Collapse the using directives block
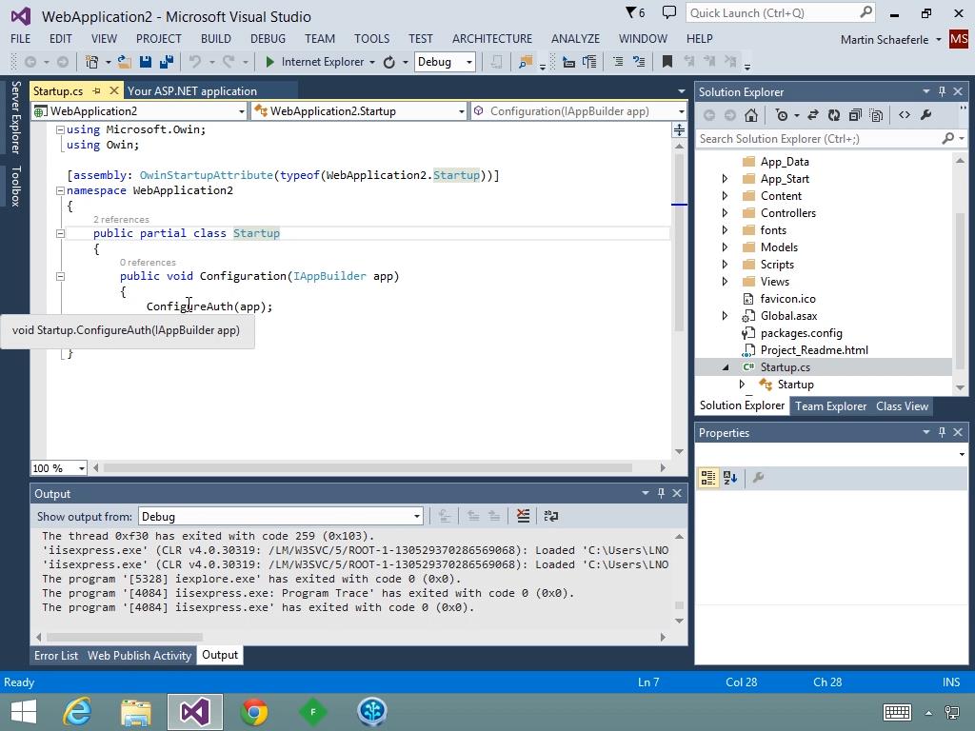 click(x=60, y=129)
